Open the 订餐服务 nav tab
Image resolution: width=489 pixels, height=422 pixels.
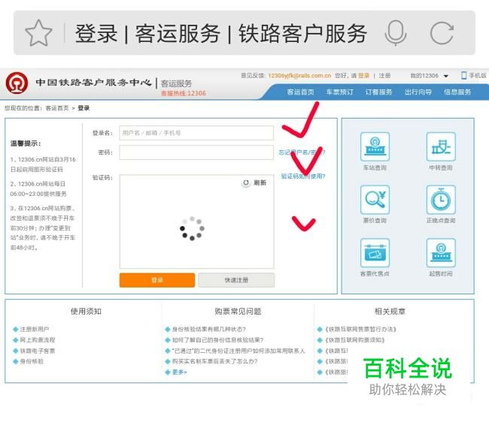point(378,92)
